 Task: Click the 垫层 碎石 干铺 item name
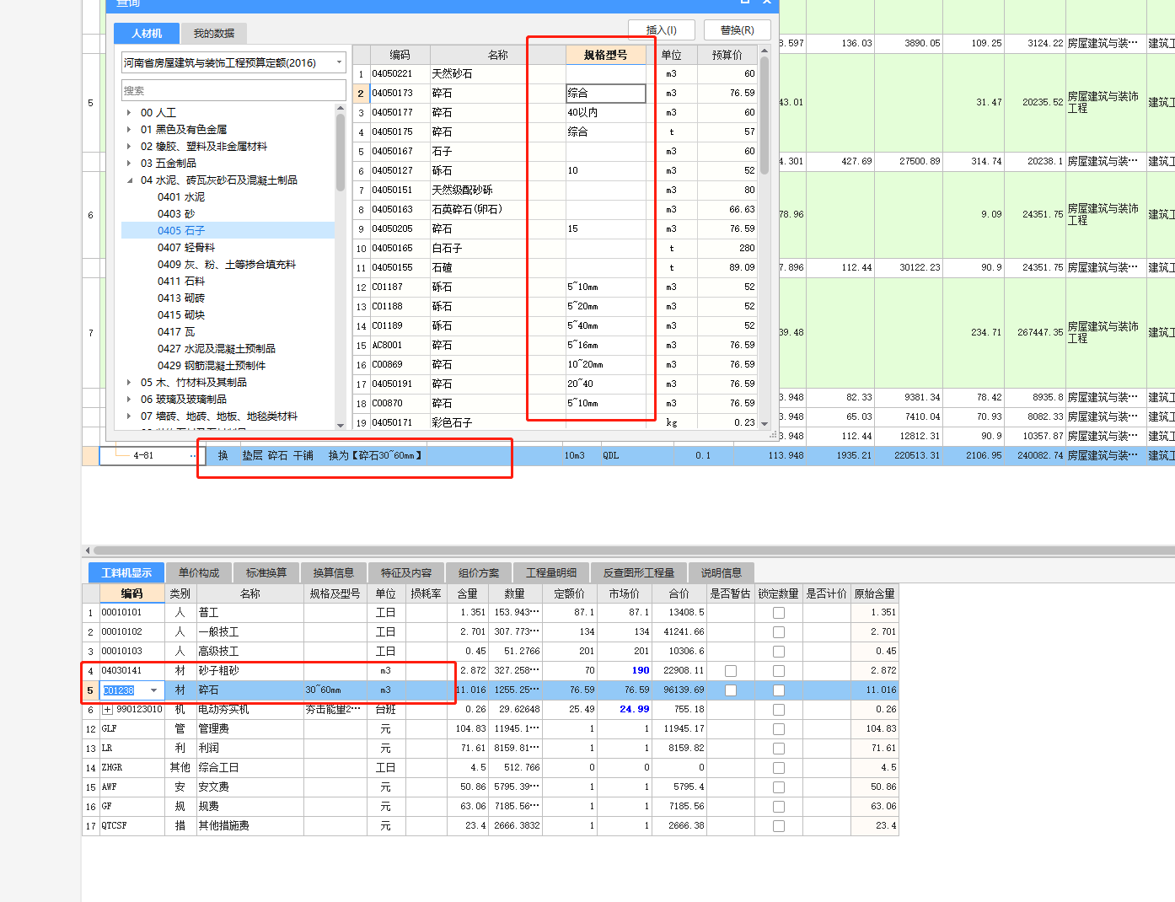pyautogui.click(x=277, y=456)
